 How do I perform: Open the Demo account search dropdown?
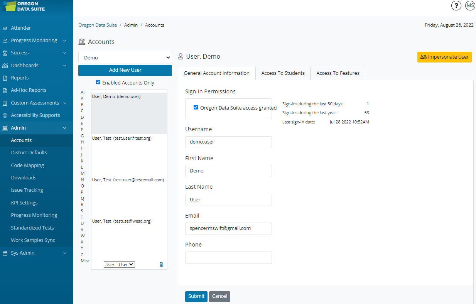125,57
